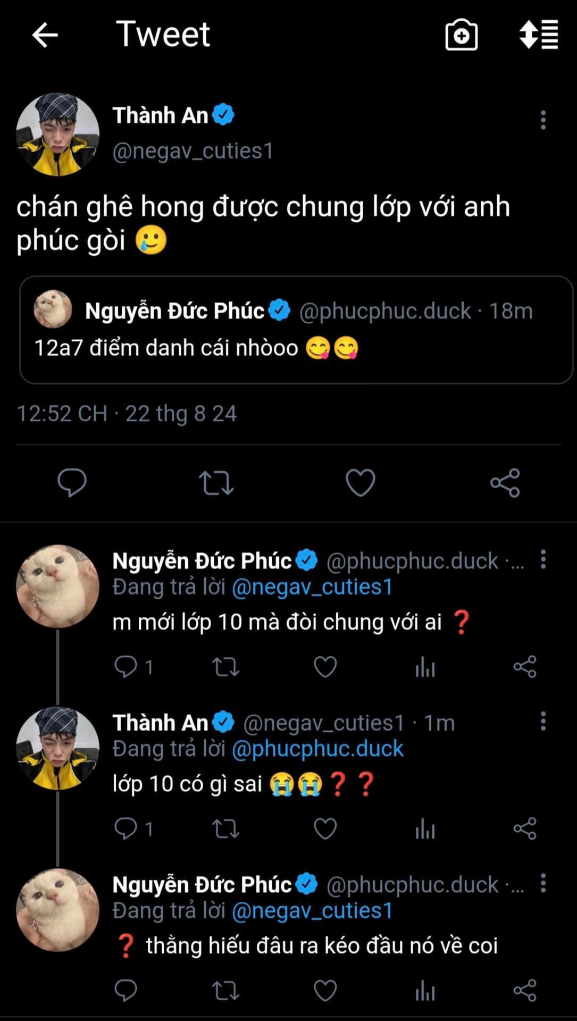Viewport: 577px width, 1021px height.
Task: View analytics of 'lớp 10 có gì sai' reply
Action: pyautogui.click(x=425, y=828)
